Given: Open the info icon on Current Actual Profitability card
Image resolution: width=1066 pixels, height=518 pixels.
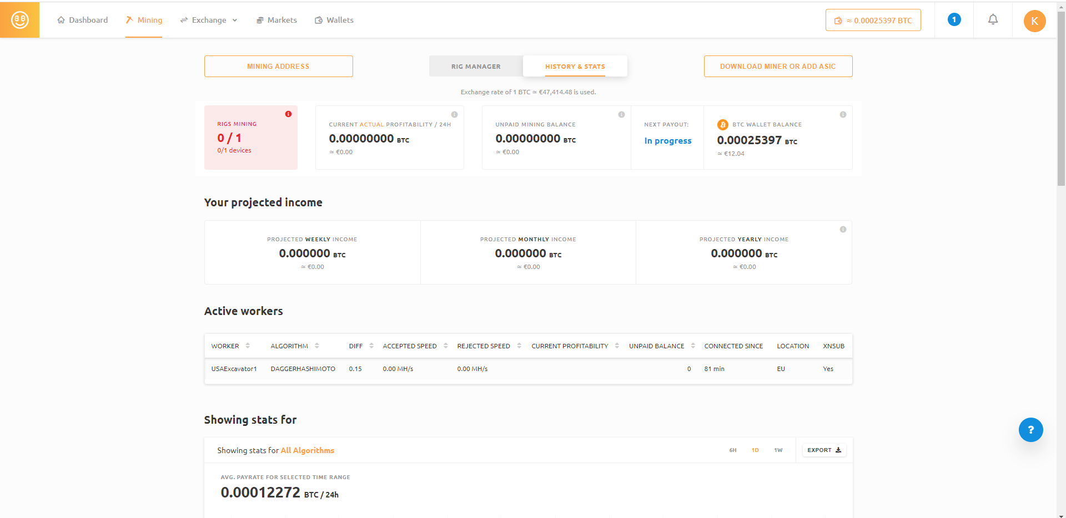Looking at the screenshot, I should point(454,114).
